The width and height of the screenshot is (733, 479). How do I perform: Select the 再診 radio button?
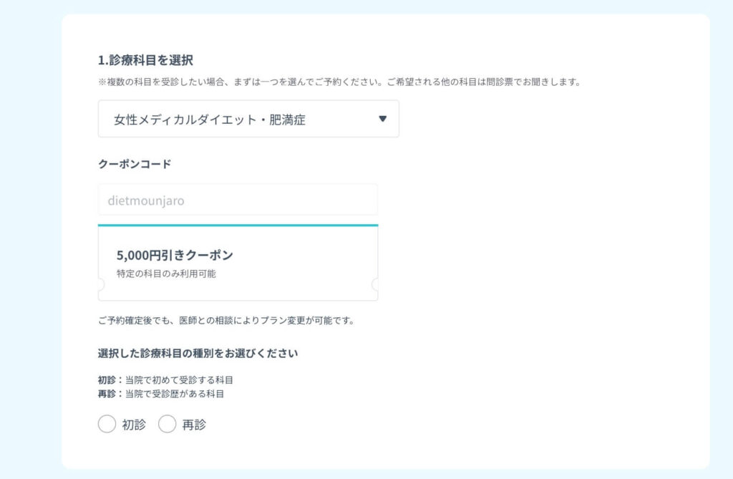tap(167, 424)
